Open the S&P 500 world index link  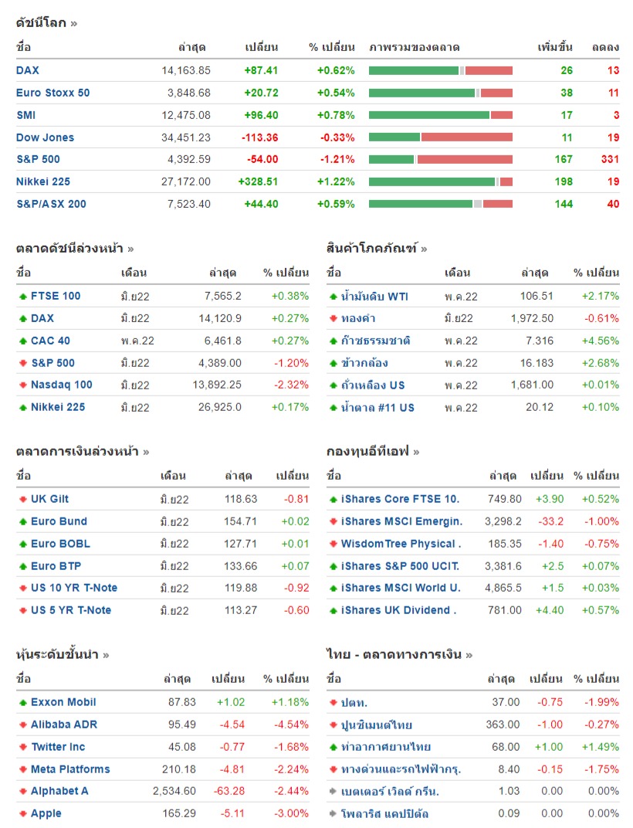tap(38, 159)
